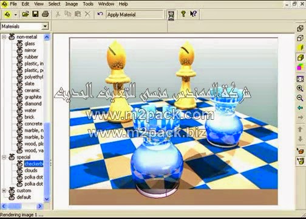Open the Tools menu
Viewport: 306px width, 219px height.
88,4
